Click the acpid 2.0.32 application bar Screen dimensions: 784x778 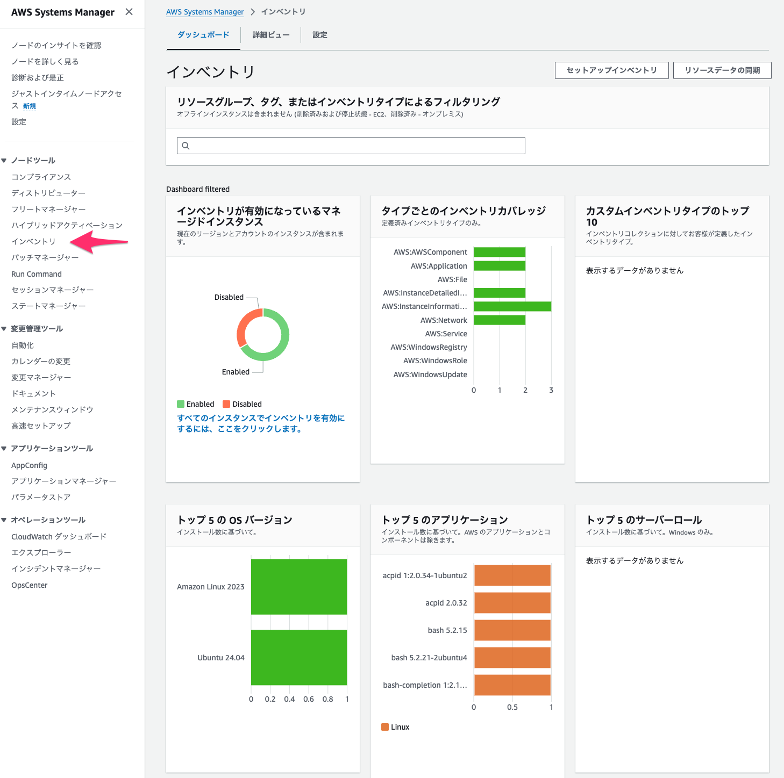point(512,603)
